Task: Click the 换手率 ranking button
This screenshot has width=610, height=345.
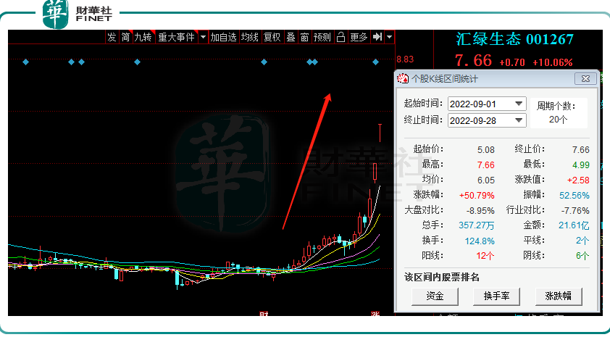Action: click(496, 296)
